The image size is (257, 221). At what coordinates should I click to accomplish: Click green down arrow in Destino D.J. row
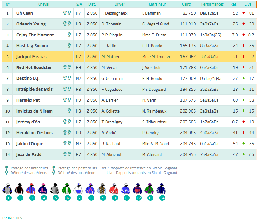[x=244, y=78]
